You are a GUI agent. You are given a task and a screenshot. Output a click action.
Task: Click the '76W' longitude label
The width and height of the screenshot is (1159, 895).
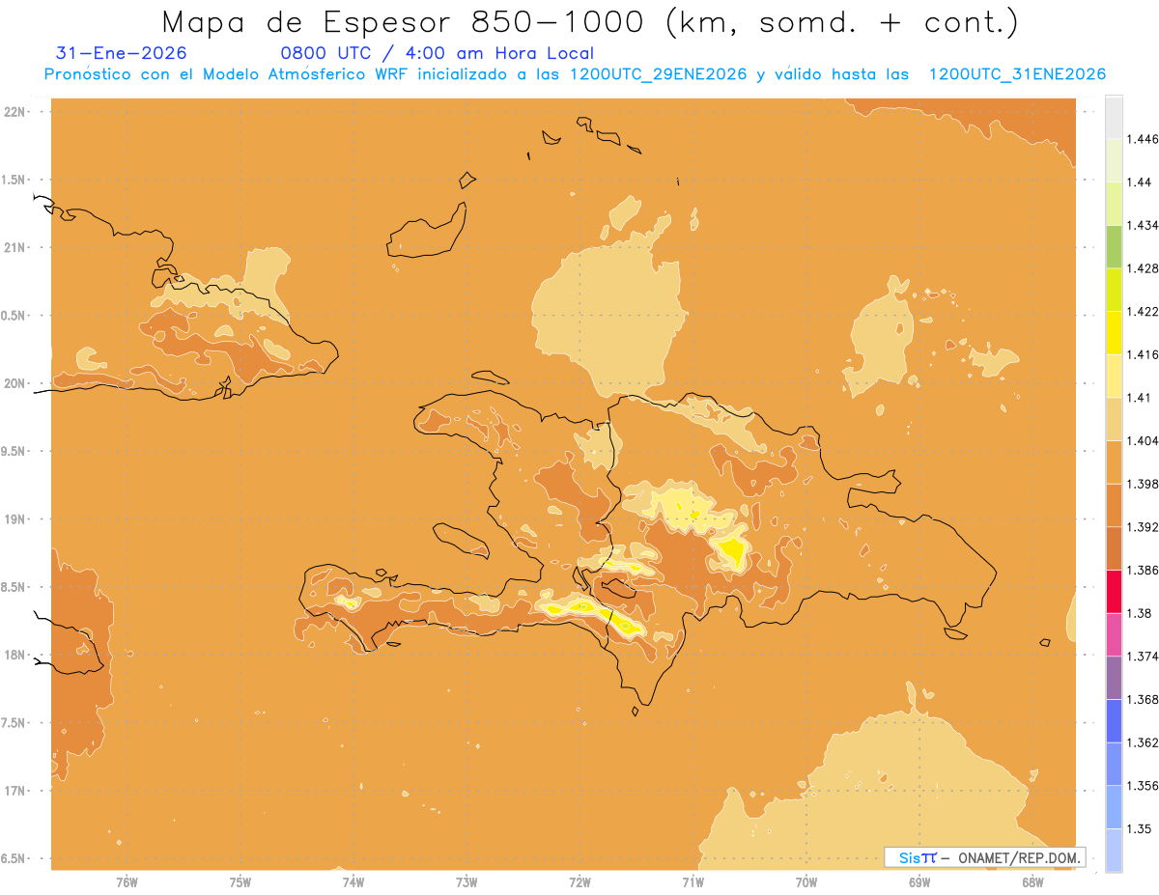click(127, 882)
